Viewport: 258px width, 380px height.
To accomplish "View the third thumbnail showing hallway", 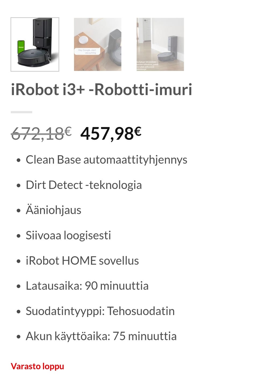I will click(160, 44).
